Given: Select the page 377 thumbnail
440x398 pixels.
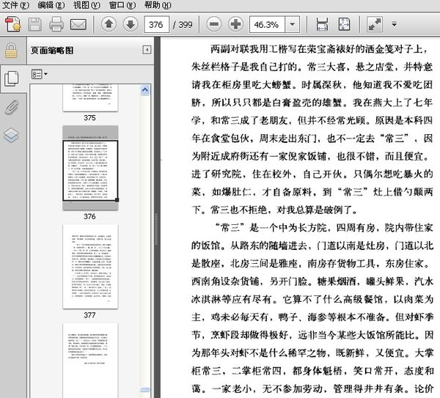Looking at the screenshot, I should (89, 267).
